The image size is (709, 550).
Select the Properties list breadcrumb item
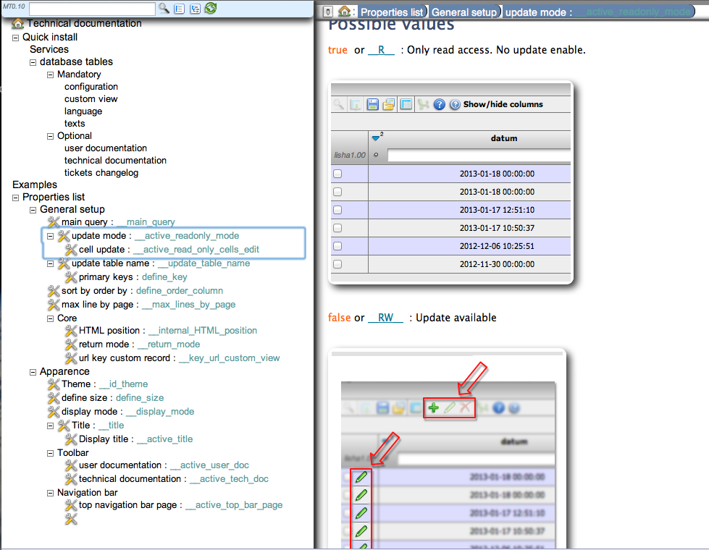tap(392, 12)
